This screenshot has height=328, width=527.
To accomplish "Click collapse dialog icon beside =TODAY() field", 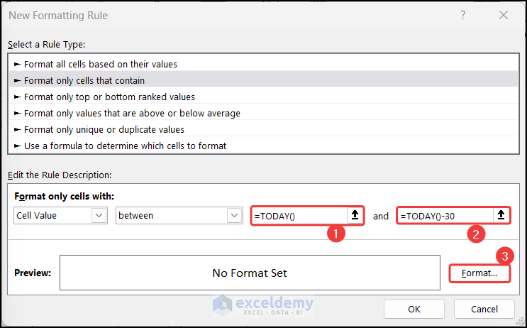I will (355, 216).
